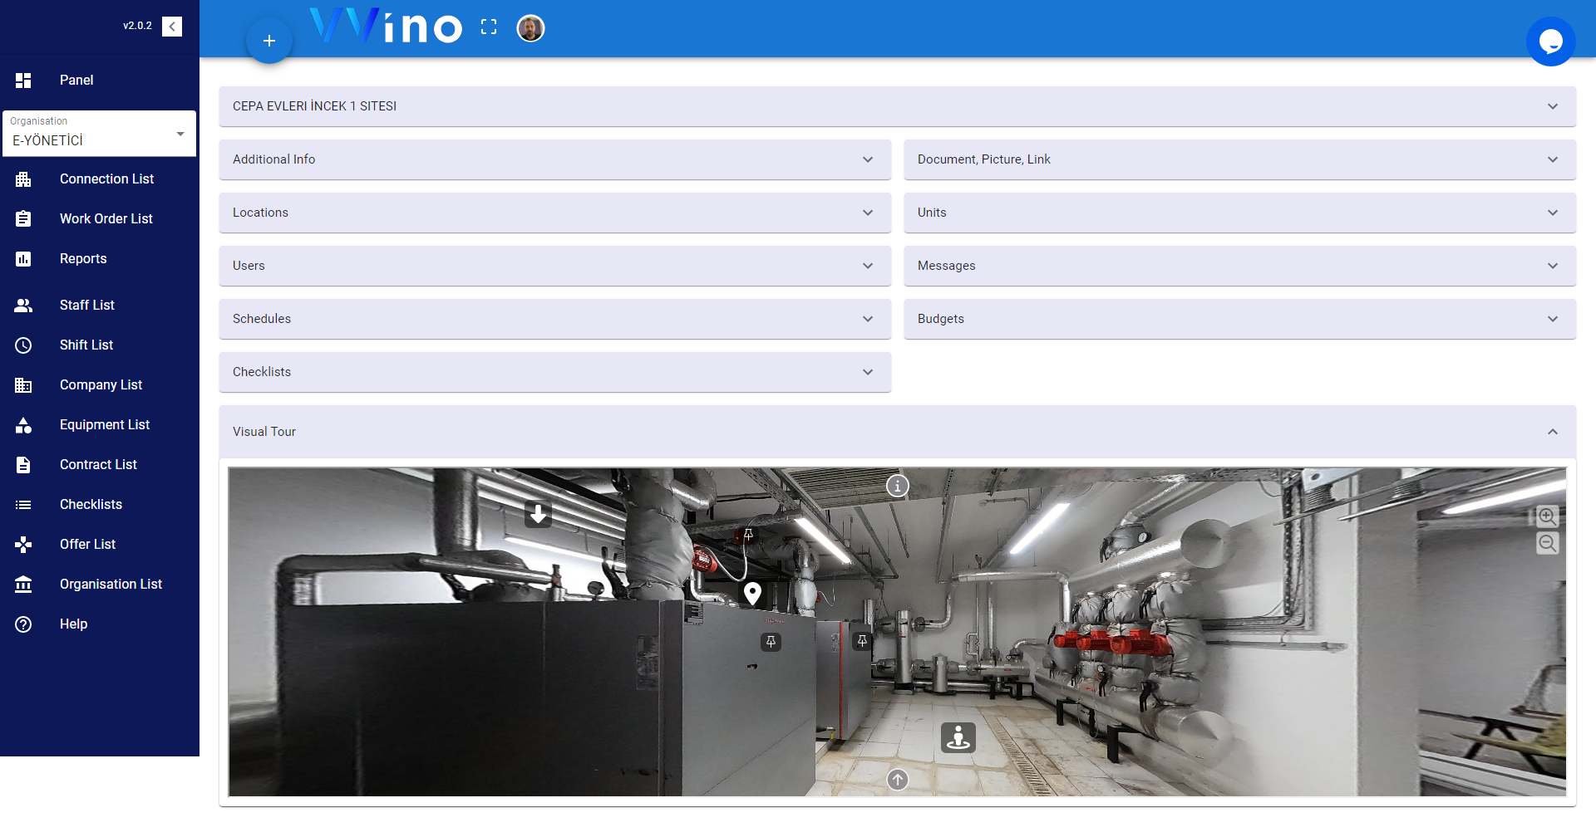This screenshot has height=827, width=1596.
Task: Click the info marker inside the panorama
Action: tap(897, 486)
